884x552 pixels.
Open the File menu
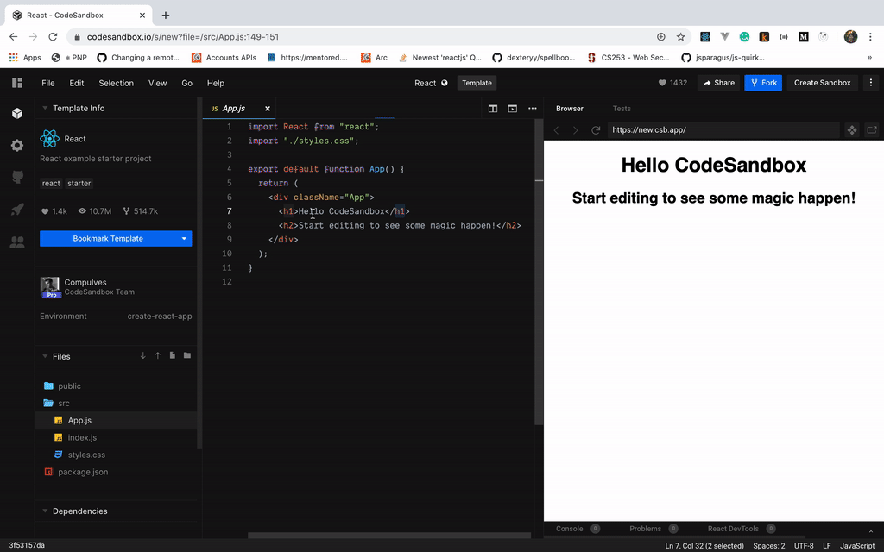tap(48, 83)
